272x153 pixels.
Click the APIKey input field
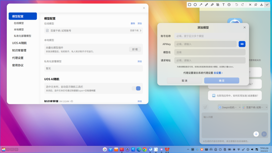(x=206, y=44)
